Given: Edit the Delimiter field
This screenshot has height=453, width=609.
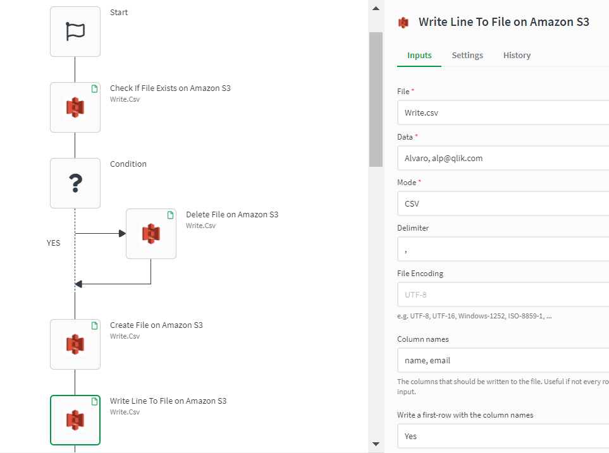Looking at the screenshot, I should [501, 248].
